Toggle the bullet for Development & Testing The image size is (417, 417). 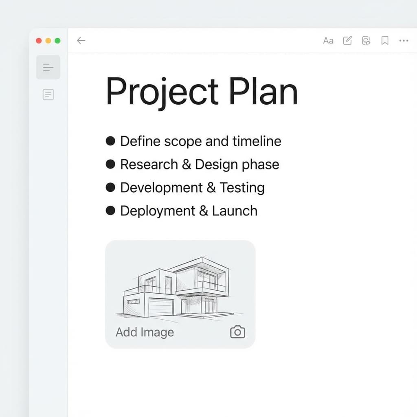tap(110, 187)
